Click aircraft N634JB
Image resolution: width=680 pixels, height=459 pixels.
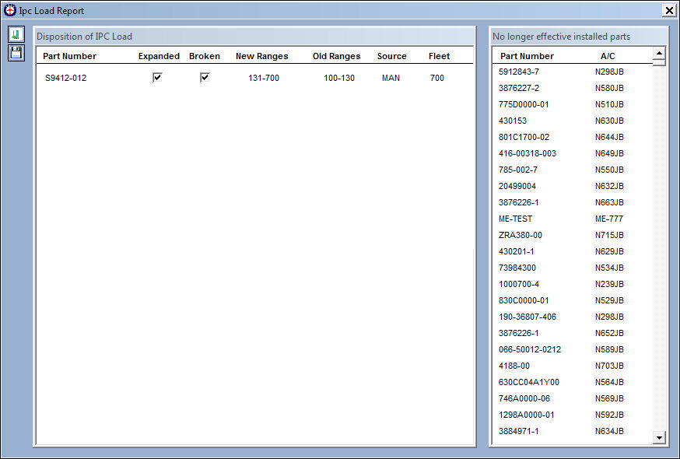click(609, 431)
